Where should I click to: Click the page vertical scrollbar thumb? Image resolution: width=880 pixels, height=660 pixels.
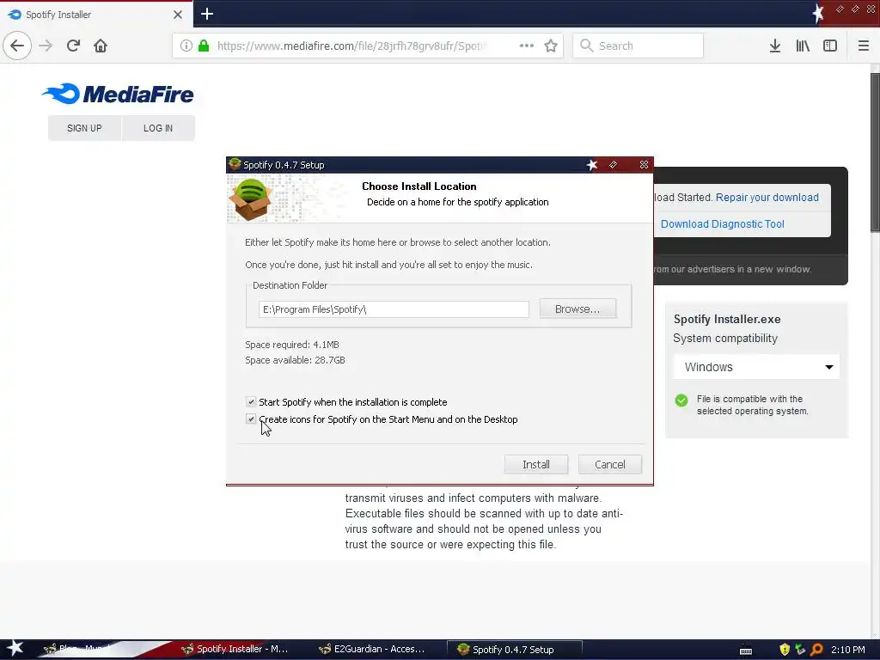point(875,151)
